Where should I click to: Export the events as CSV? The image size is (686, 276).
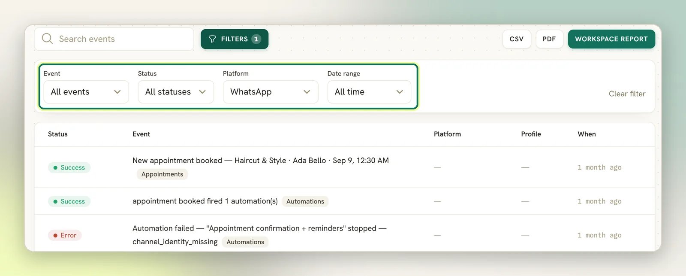click(x=517, y=39)
